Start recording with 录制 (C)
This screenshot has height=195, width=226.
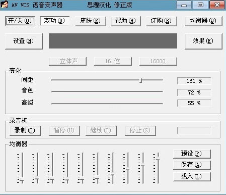click(x=25, y=130)
